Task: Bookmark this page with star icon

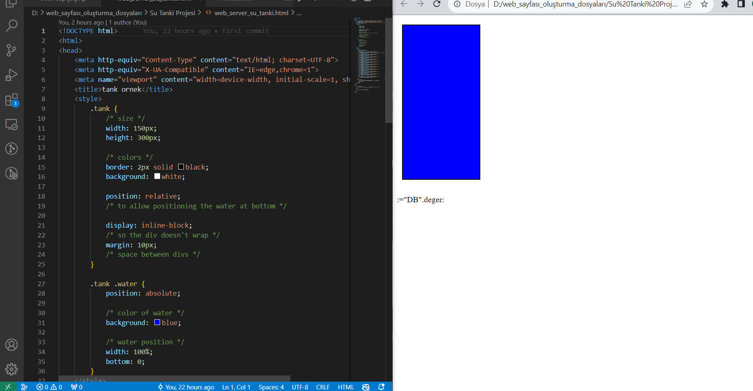Action: (704, 4)
